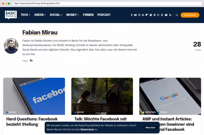This screenshot has height=135, width=204.
Task: Expand the SOCIAL menu dropdown
Action: pyautogui.click(x=56, y=15)
